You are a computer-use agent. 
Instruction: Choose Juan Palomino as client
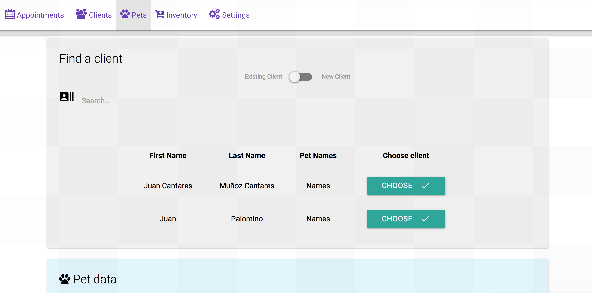(406, 219)
